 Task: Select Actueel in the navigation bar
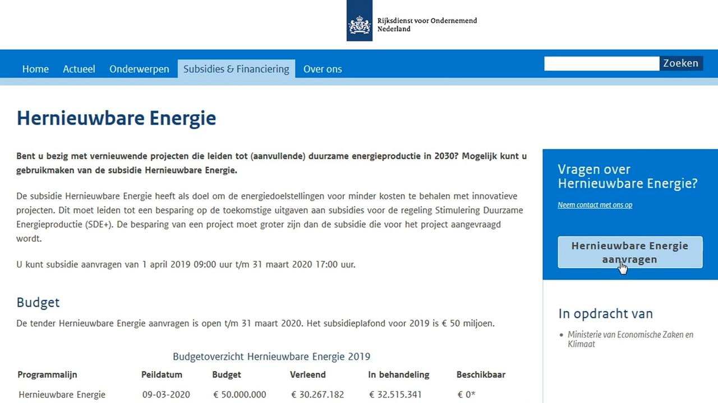pos(79,69)
